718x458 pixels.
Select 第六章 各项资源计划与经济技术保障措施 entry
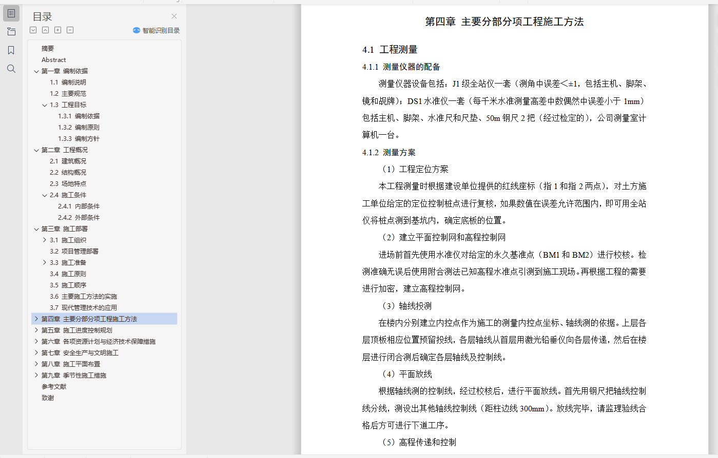(99, 342)
